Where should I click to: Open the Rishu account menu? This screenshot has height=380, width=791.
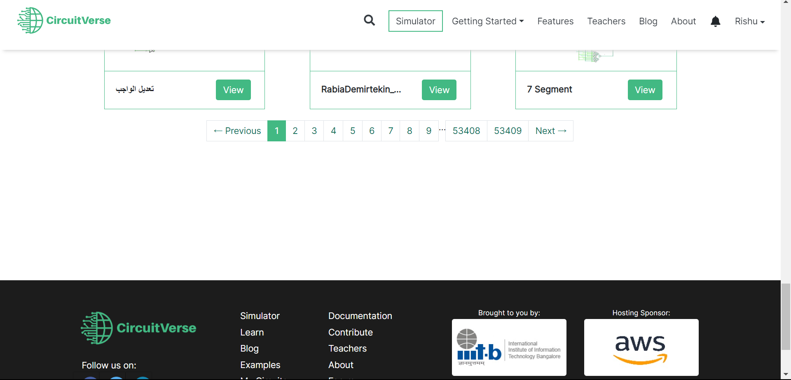point(749,21)
